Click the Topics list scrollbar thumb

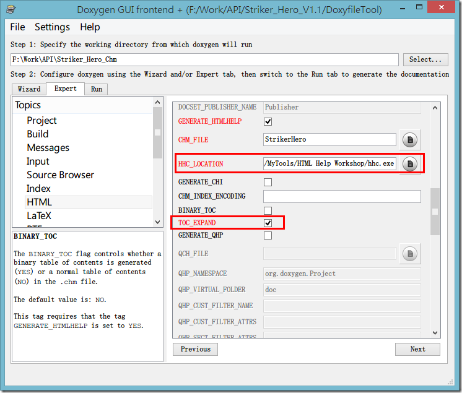tap(158, 133)
